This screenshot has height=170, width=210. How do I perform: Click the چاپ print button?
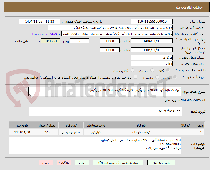82,163
